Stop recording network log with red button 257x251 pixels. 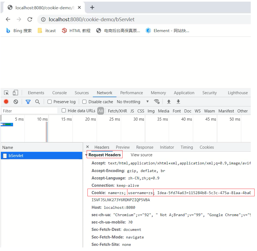tap(6, 102)
